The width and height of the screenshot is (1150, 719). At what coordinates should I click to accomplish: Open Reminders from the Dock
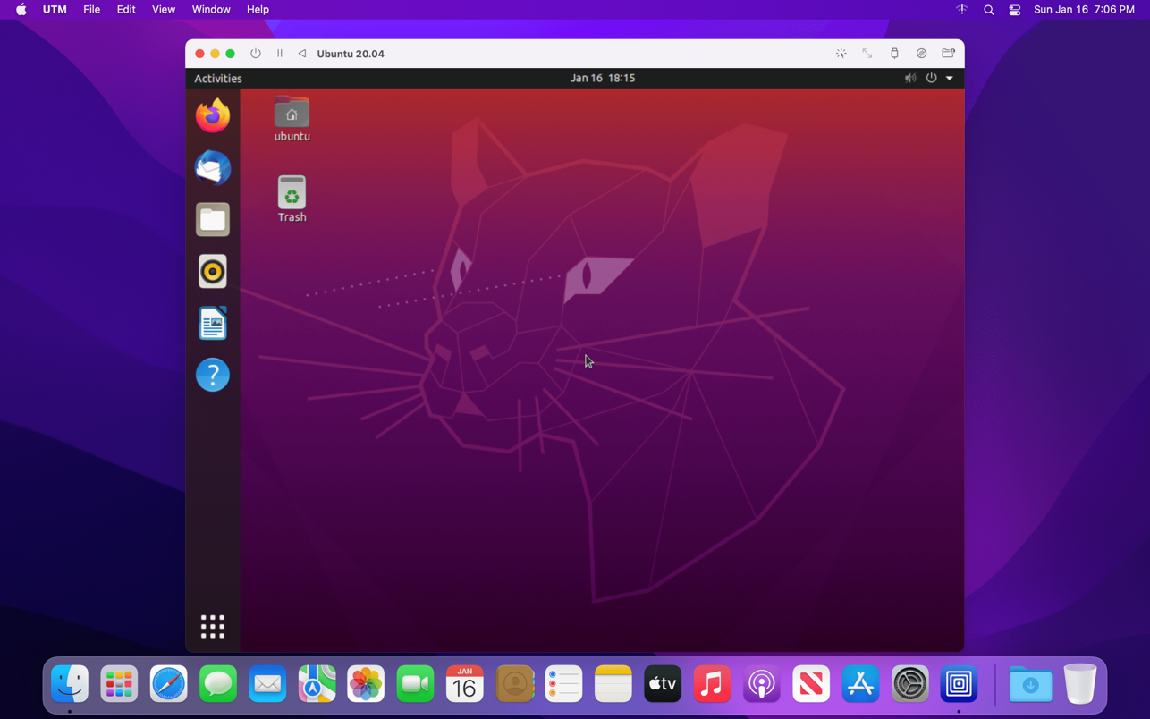(x=563, y=684)
